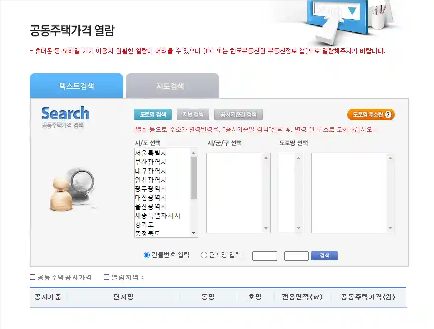Switch to the 텍스트검색 tab
The image size is (434, 329).
pyautogui.click(x=76, y=86)
